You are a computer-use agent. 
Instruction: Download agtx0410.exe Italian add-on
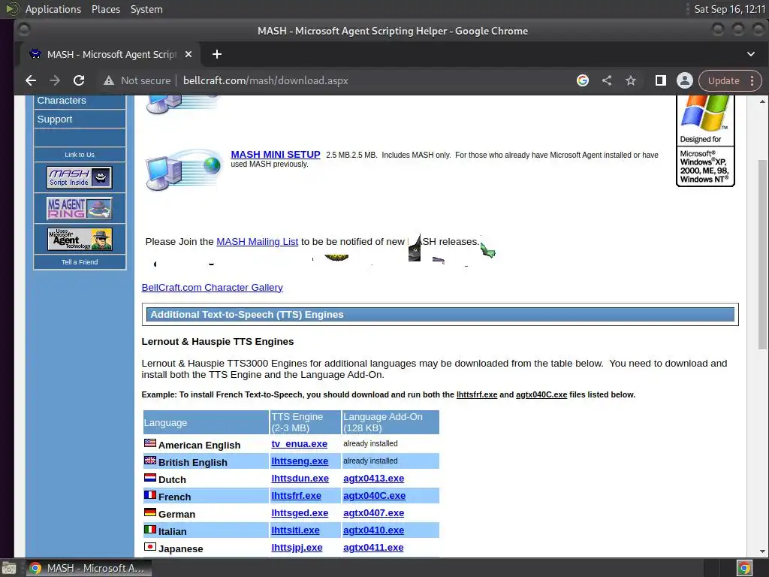click(374, 530)
